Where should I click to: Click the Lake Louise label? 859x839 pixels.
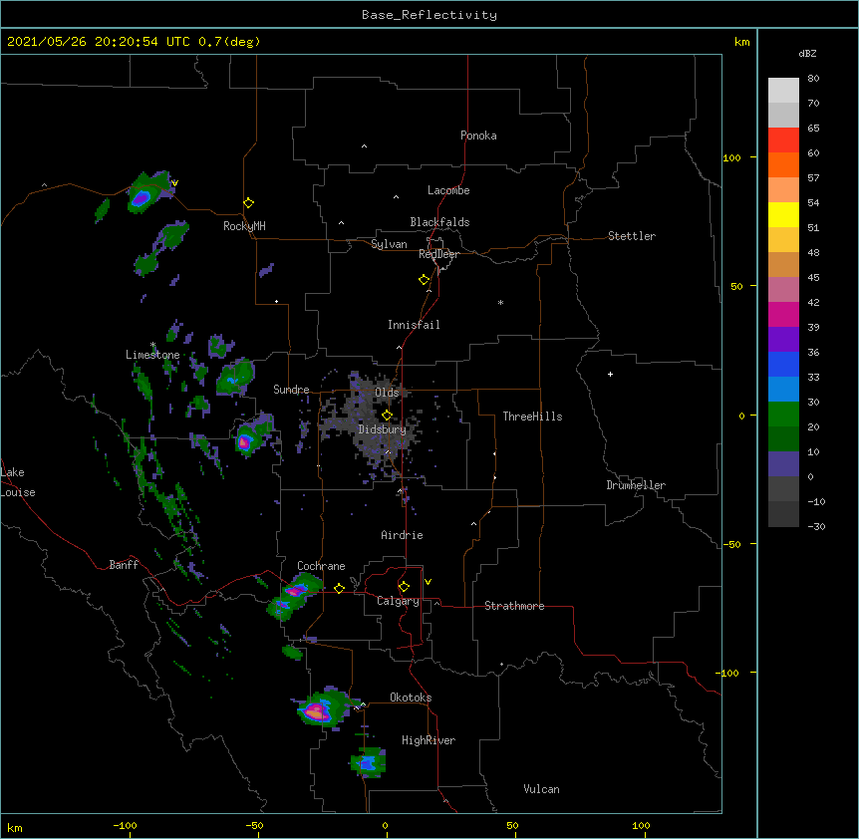coord(18,482)
